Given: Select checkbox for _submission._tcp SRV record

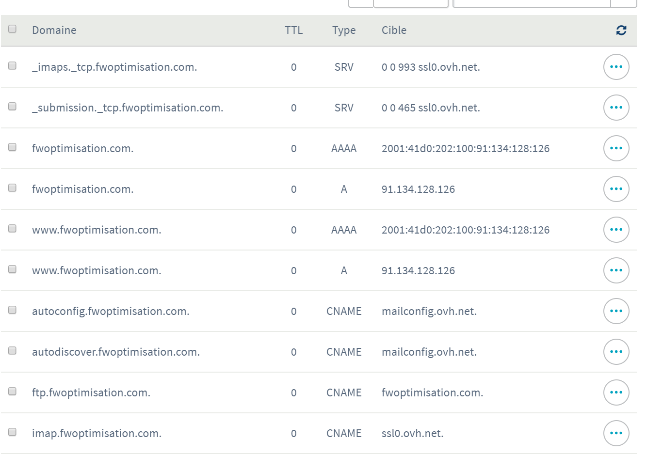Looking at the screenshot, I should (13, 107).
